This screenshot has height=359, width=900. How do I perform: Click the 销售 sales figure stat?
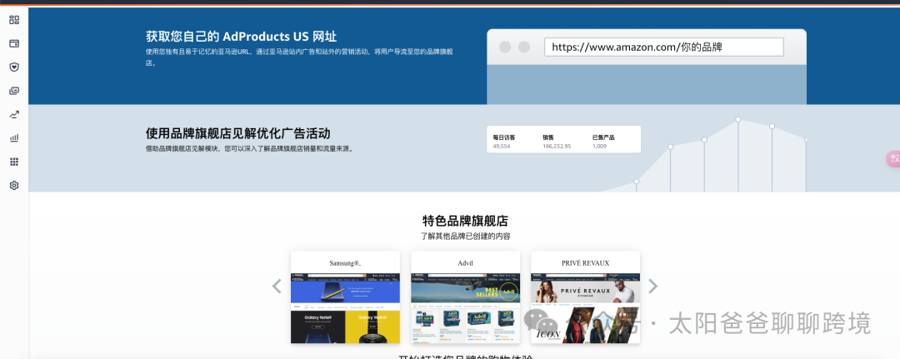557,142
